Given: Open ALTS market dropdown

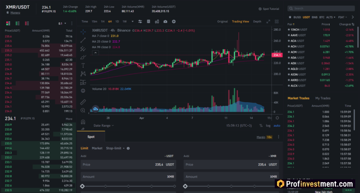Looking at the screenshot, I should [331, 17].
